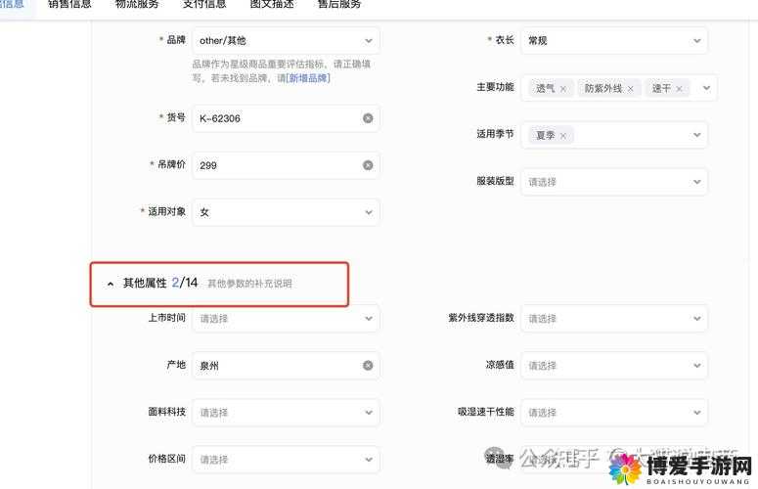Viewport: 758px width, 489px height.
Task: Switch to the 物流服务 tab
Action: pyautogui.click(x=137, y=4)
